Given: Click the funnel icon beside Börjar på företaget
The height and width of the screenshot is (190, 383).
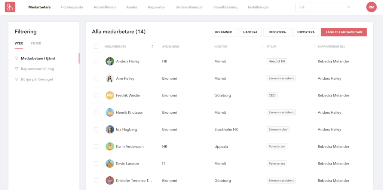Looking at the screenshot, I should coord(16,79).
